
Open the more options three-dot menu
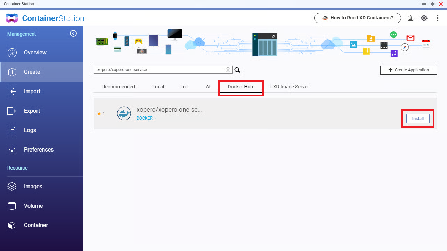pos(438,18)
